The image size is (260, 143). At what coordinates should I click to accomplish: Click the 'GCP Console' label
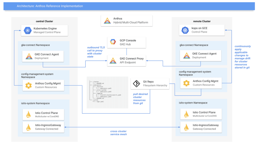tap(128, 40)
